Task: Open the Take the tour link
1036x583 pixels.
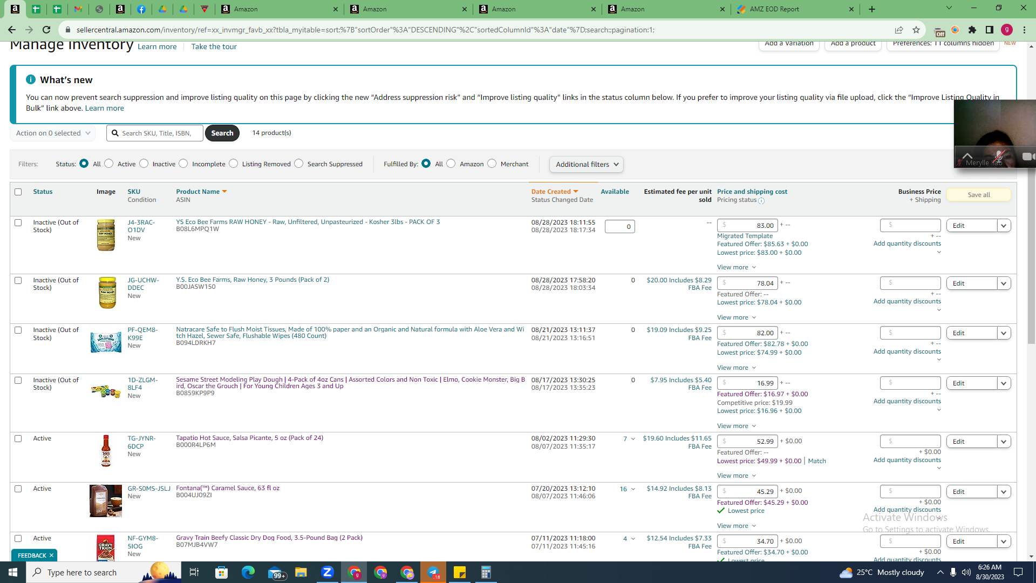Action: [x=214, y=46]
